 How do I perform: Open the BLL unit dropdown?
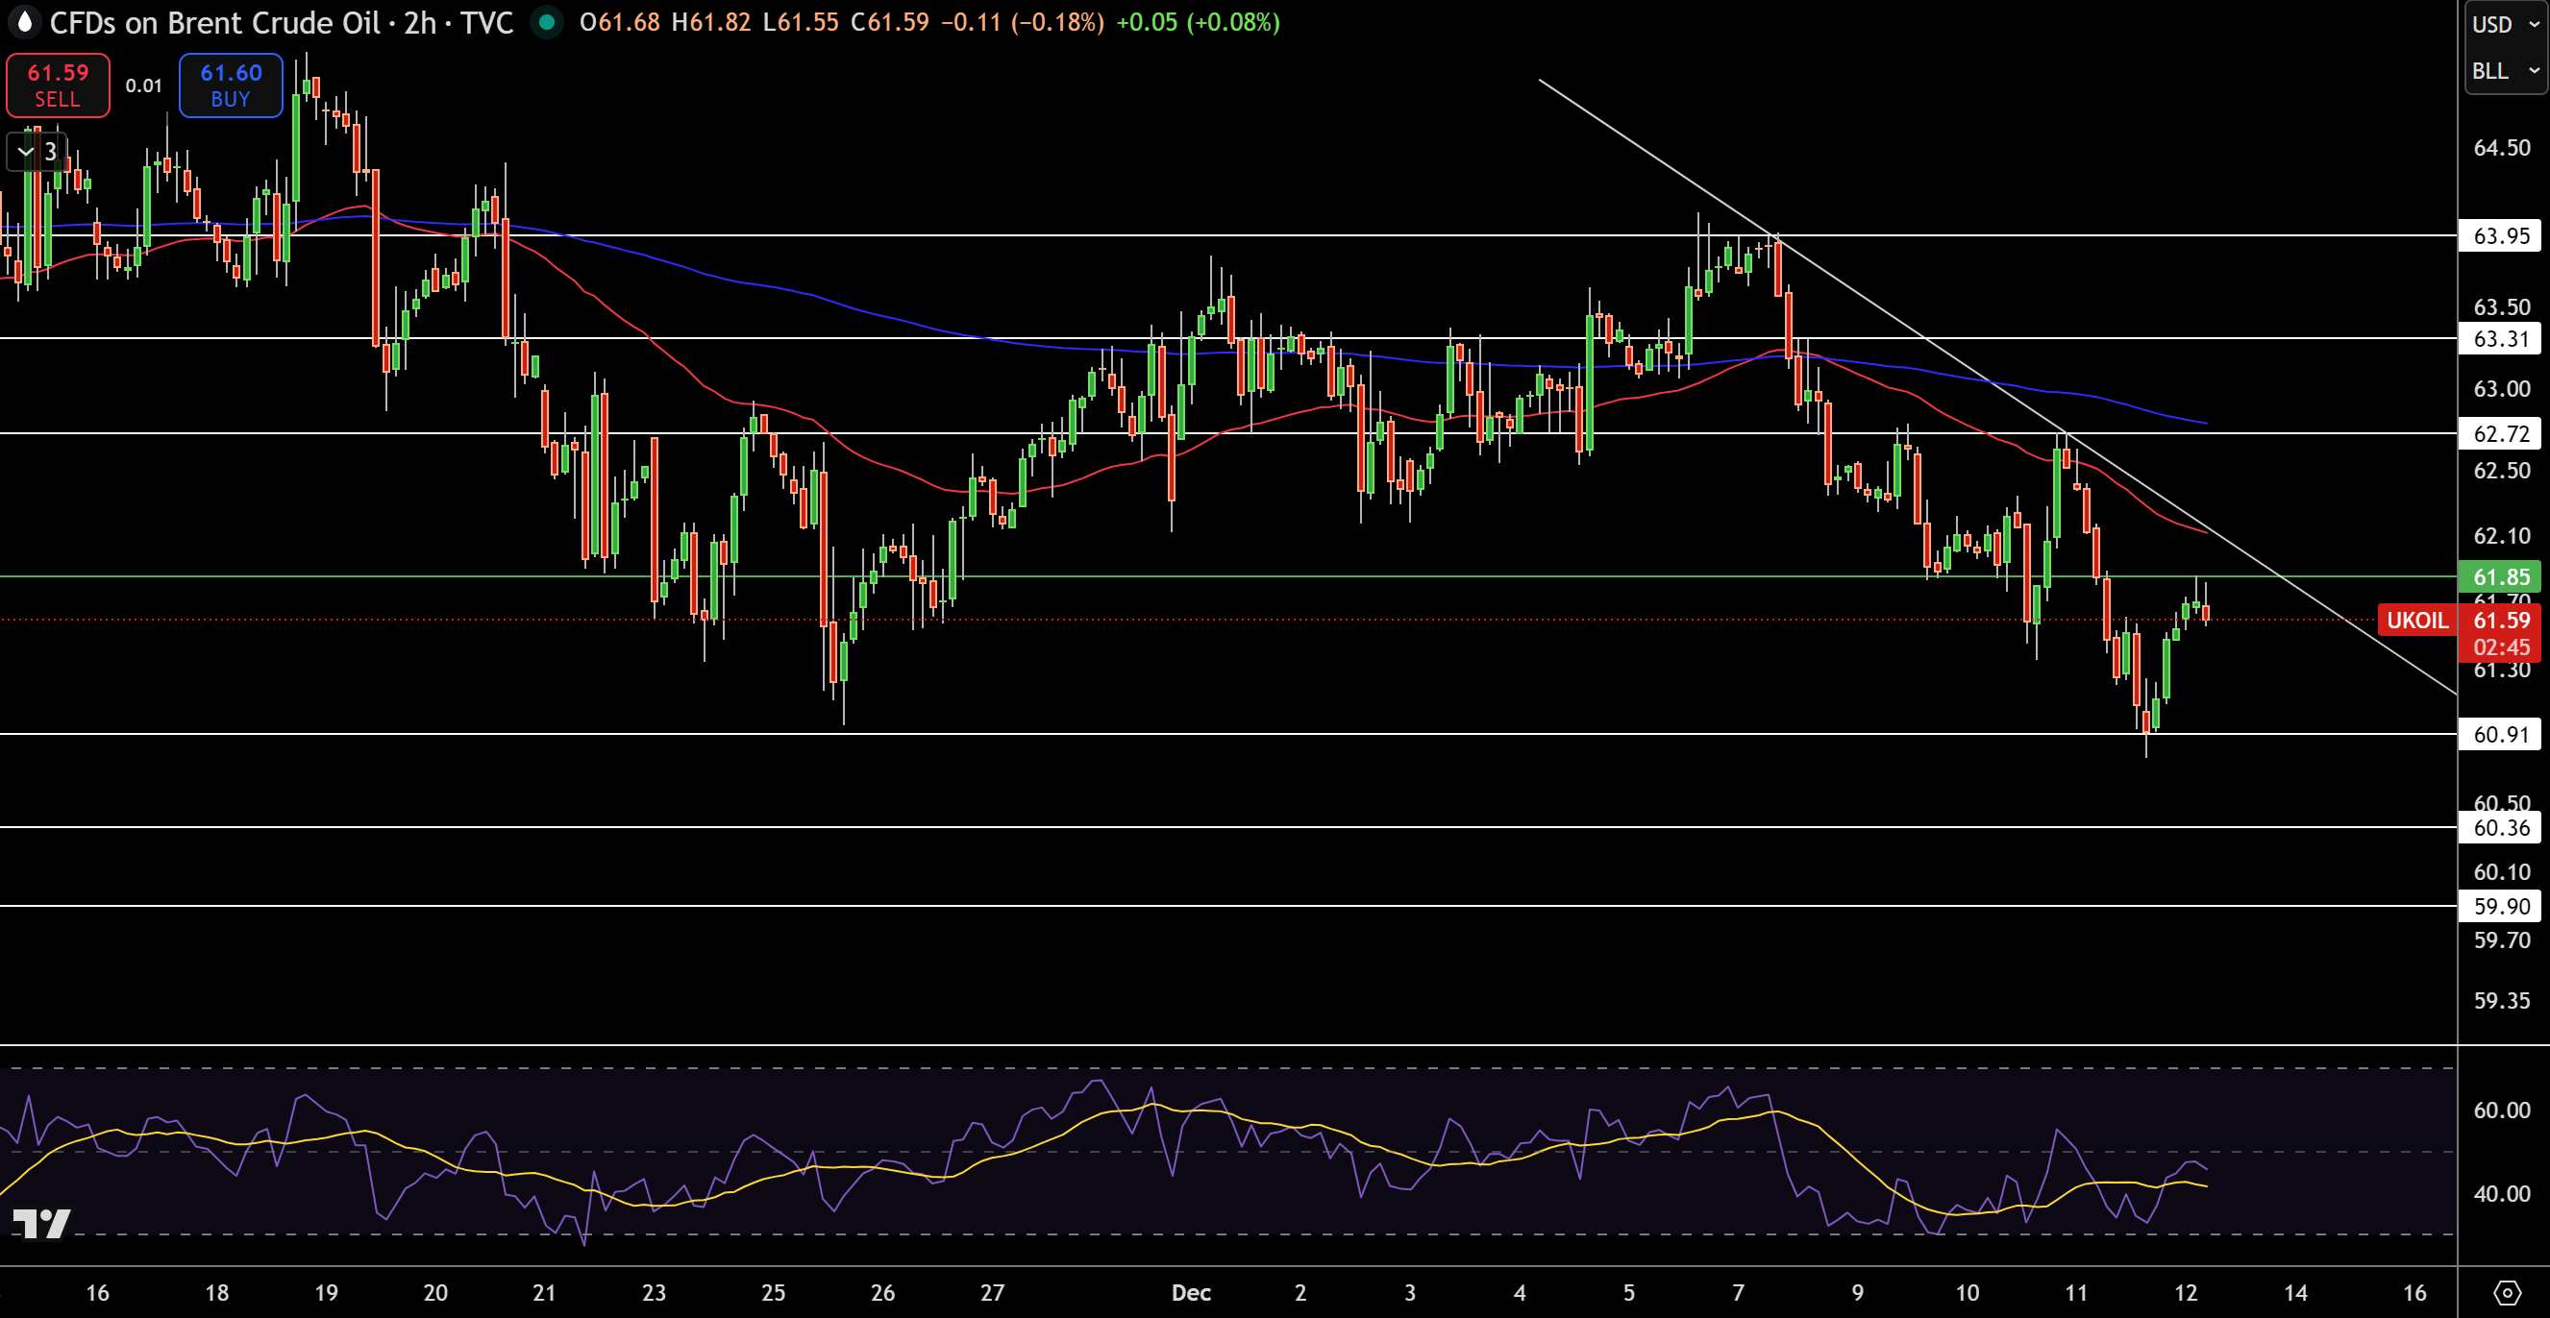(x=2506, y=71)
